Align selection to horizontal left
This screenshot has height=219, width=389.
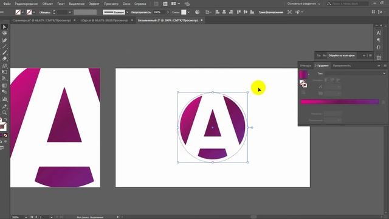tap(218, 12)
